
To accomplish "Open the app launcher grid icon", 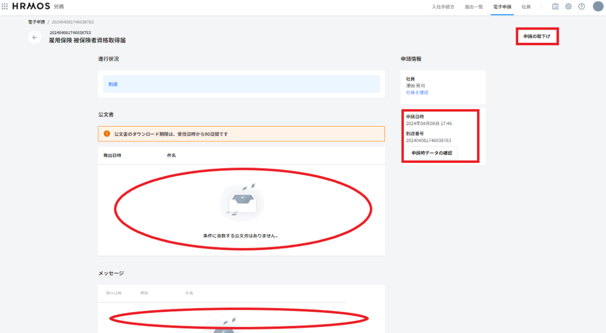I will tap(5, 6).
